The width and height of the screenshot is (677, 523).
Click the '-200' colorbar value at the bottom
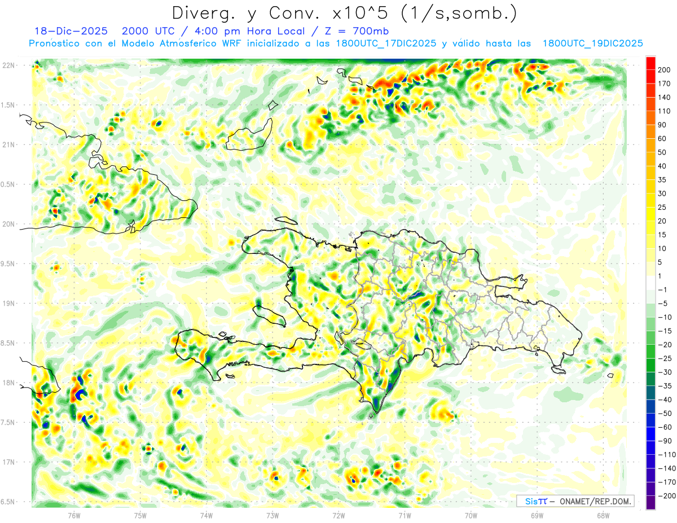[x=667, y=495]
